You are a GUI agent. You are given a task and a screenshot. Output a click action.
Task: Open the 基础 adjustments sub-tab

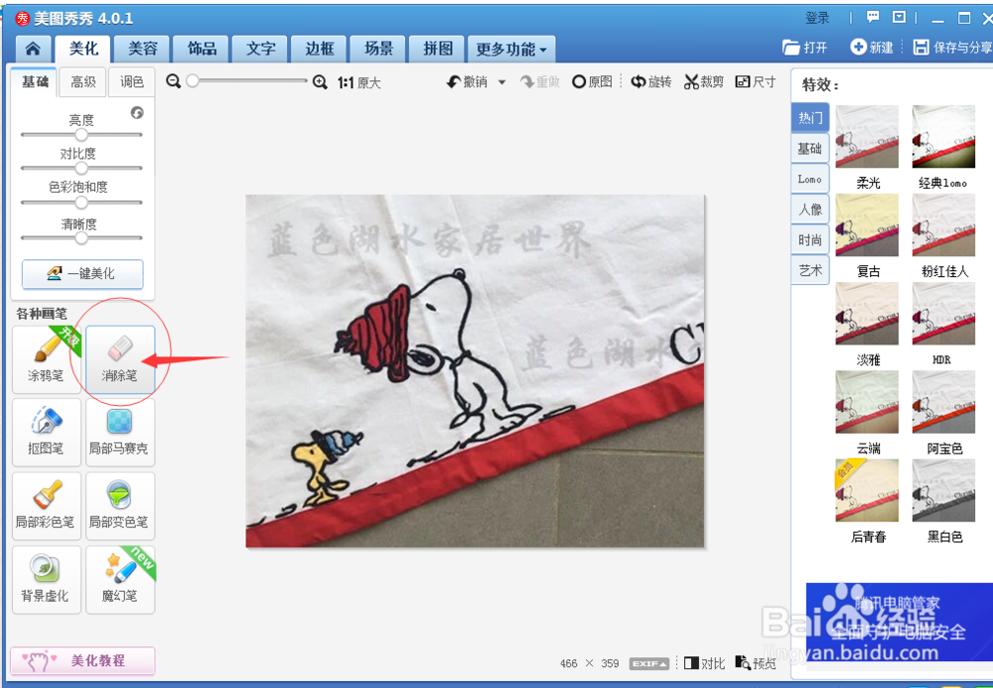[34, 81]
